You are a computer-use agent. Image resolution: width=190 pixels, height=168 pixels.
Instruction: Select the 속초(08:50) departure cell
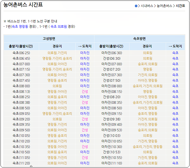click(x=21, y=108)
